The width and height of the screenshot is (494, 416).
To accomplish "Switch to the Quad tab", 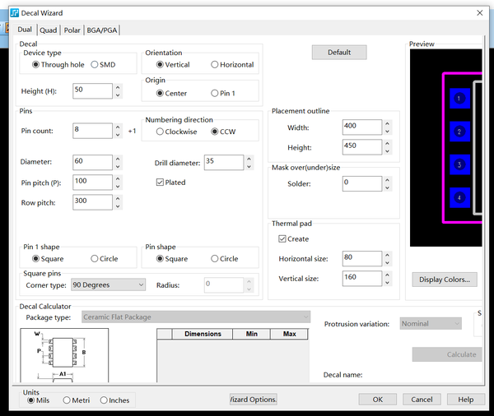I will coord(49,30).
